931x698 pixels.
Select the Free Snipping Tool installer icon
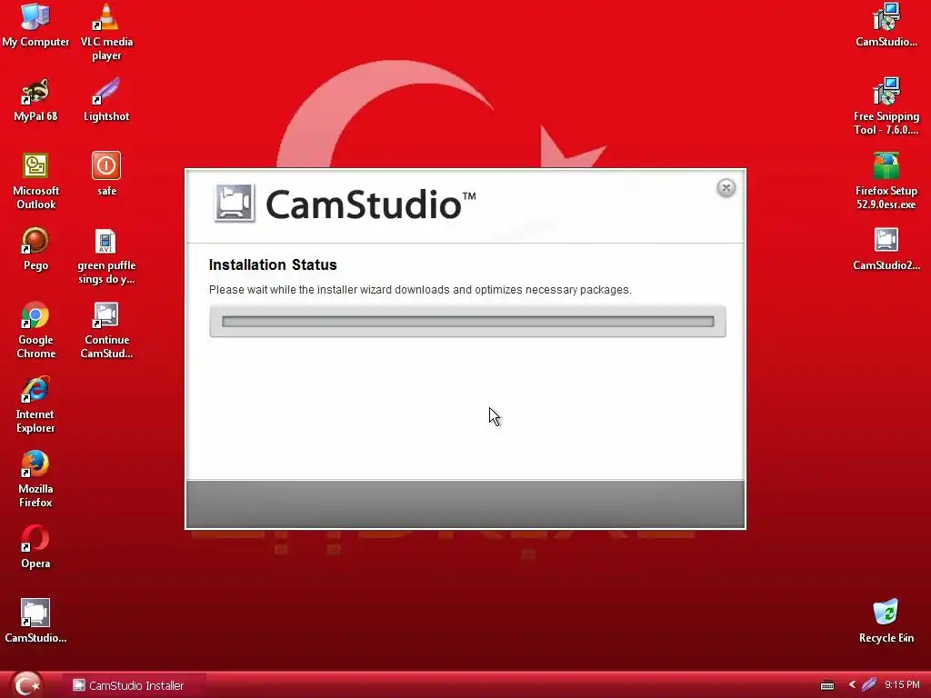coord(886,105)
